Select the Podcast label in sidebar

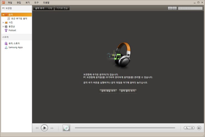coord(12,30)
